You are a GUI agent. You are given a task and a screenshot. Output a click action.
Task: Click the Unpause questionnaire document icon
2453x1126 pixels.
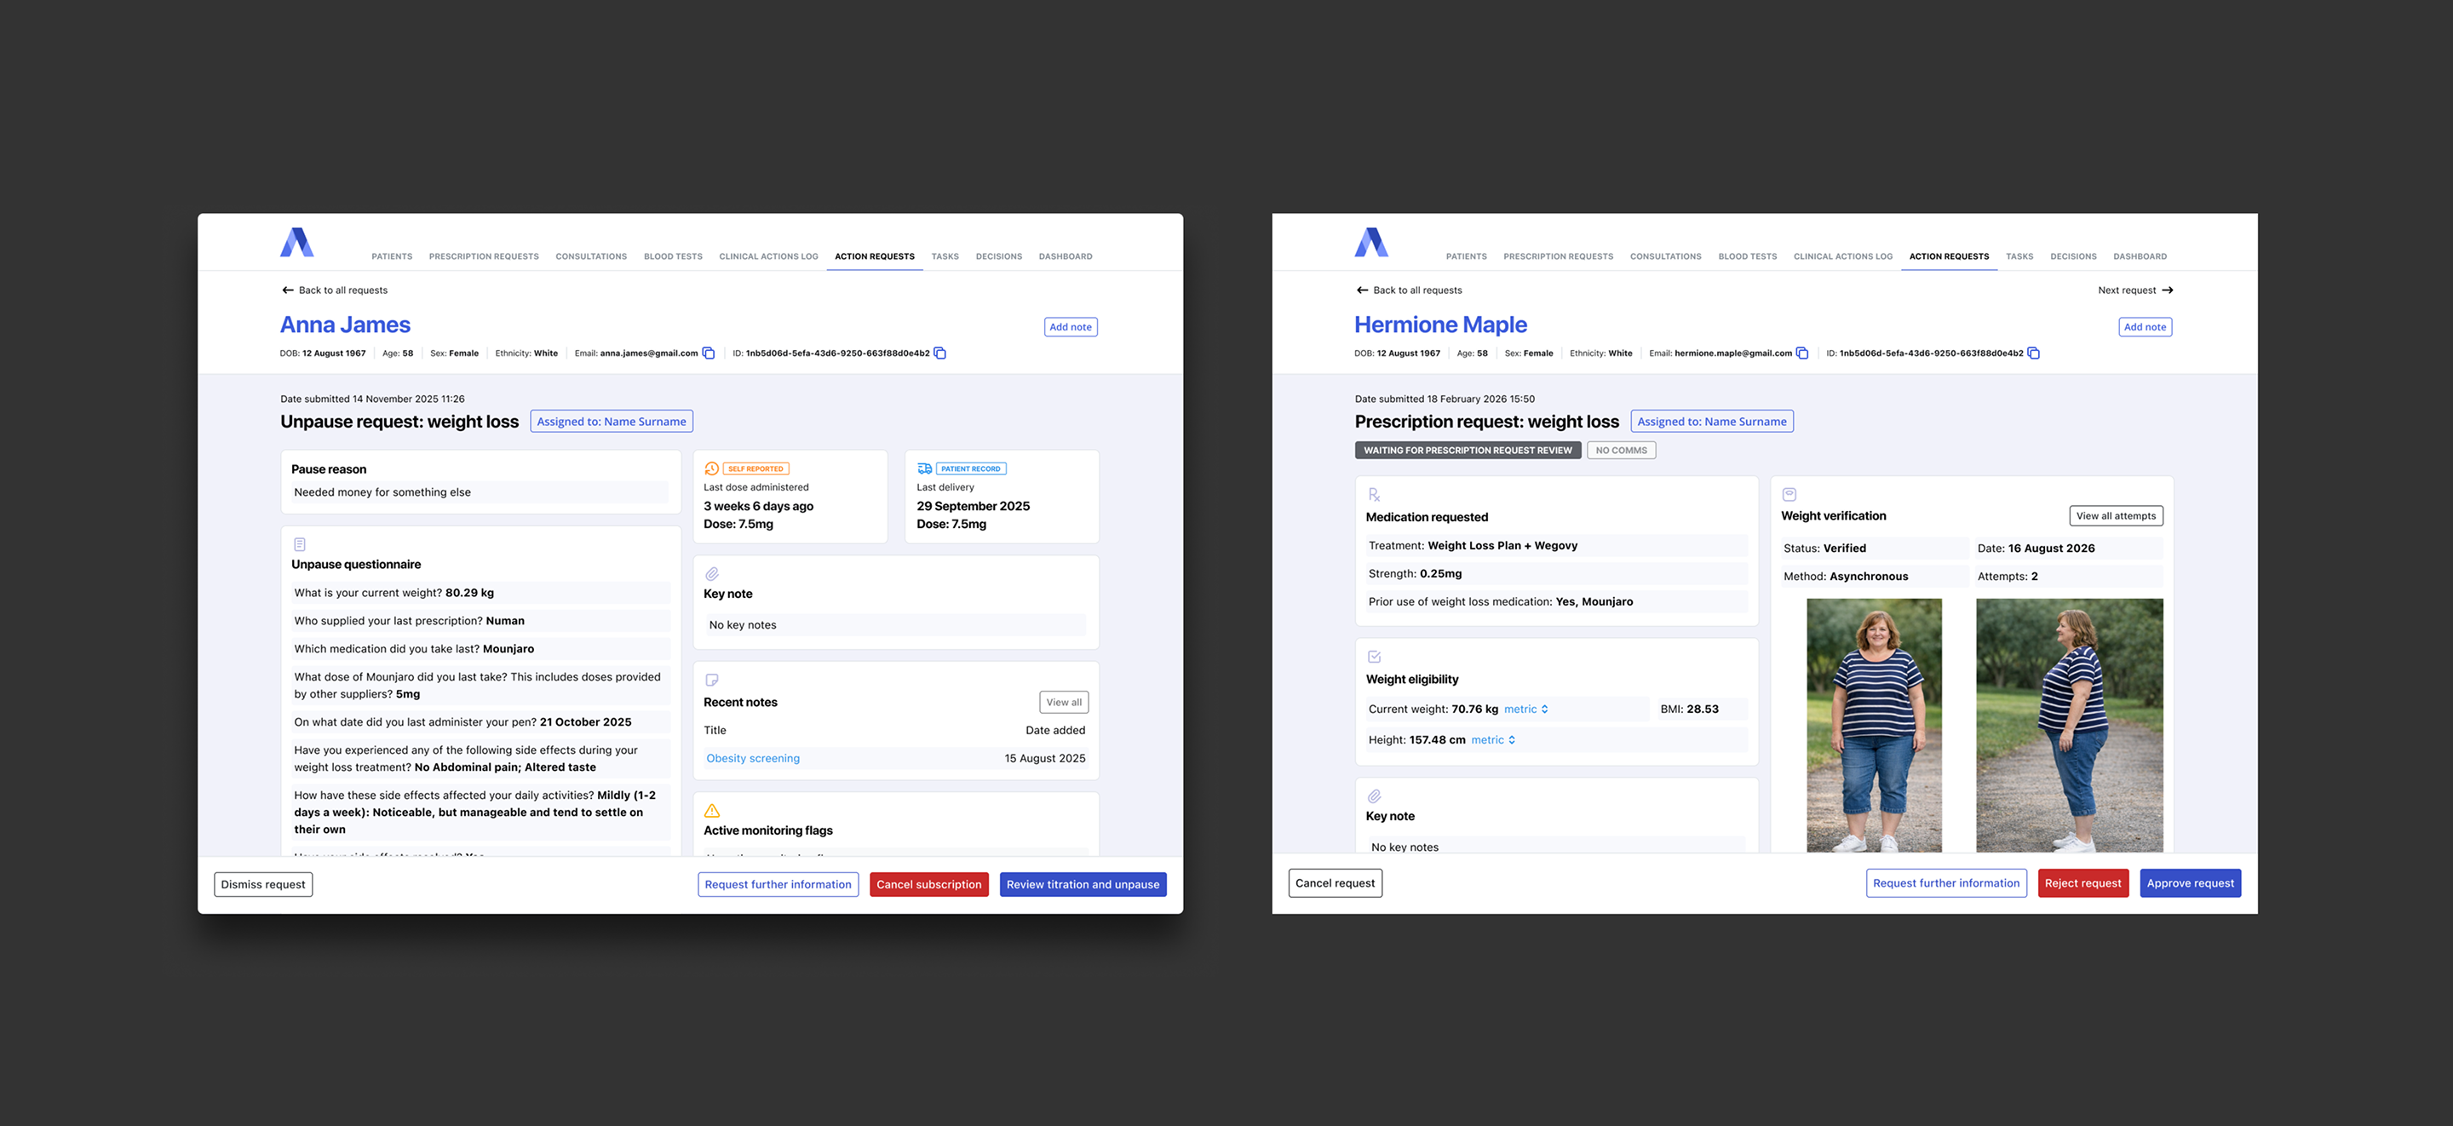point(300,545)
